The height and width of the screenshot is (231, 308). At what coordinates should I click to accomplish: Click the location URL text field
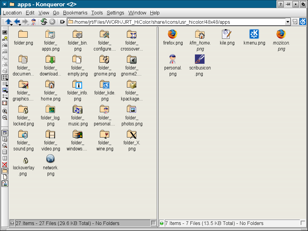[179, 22]
